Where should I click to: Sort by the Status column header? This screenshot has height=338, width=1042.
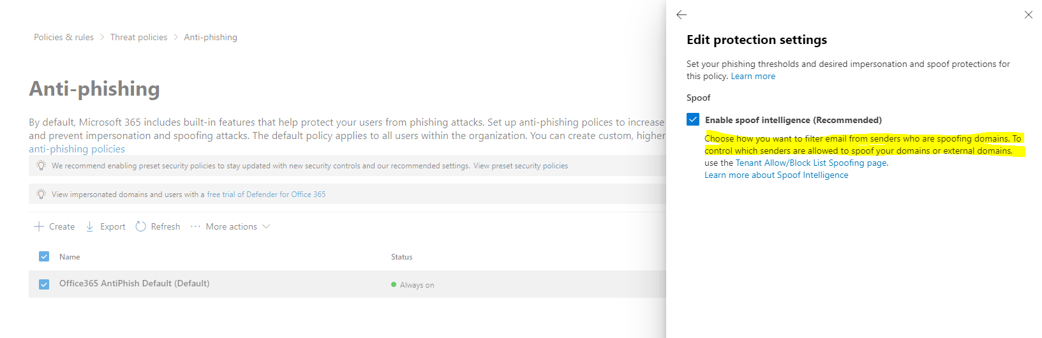(402, 256)
